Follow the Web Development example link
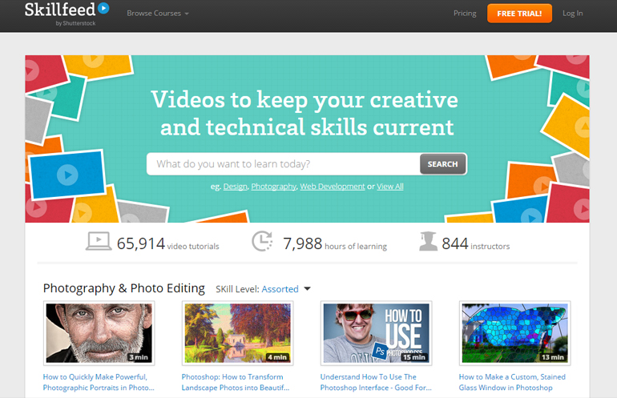617x398 pixels. coord(333,187)
